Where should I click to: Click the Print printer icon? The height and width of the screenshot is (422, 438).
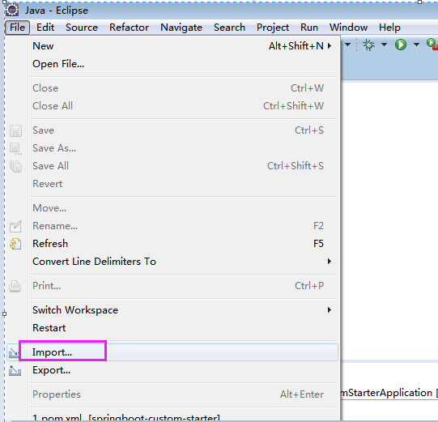click(15, 287)
